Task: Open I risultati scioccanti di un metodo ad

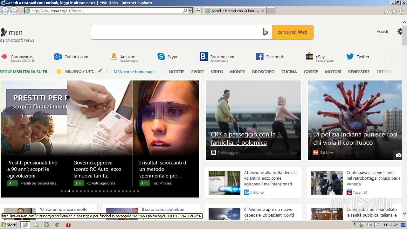Action: [x=163, y=169]
